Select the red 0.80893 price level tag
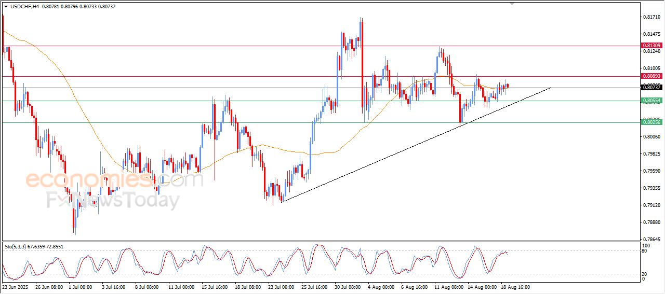The image size is (665, 294). (651, 76)
